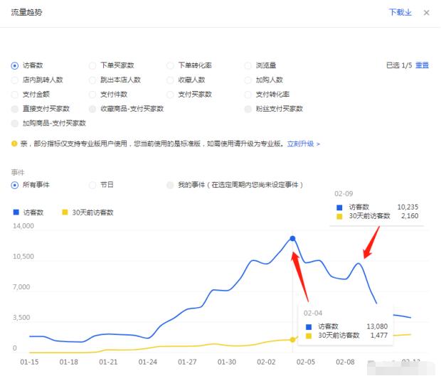Select the 收藏人数 metric option

[x=170, y=80]
